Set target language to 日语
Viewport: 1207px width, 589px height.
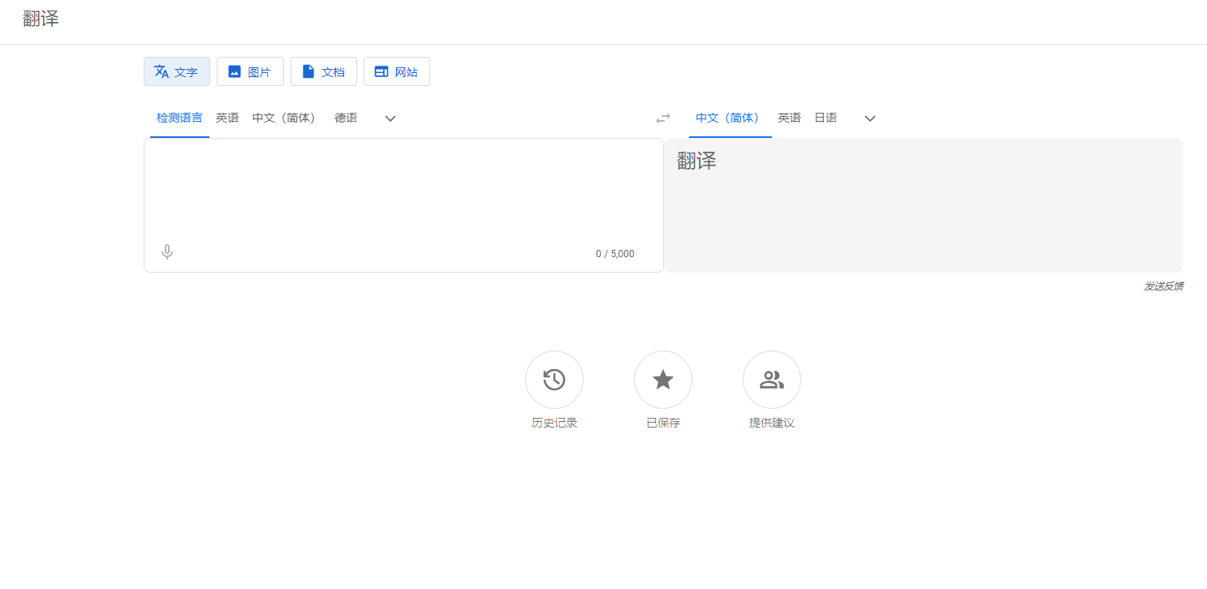826,118
